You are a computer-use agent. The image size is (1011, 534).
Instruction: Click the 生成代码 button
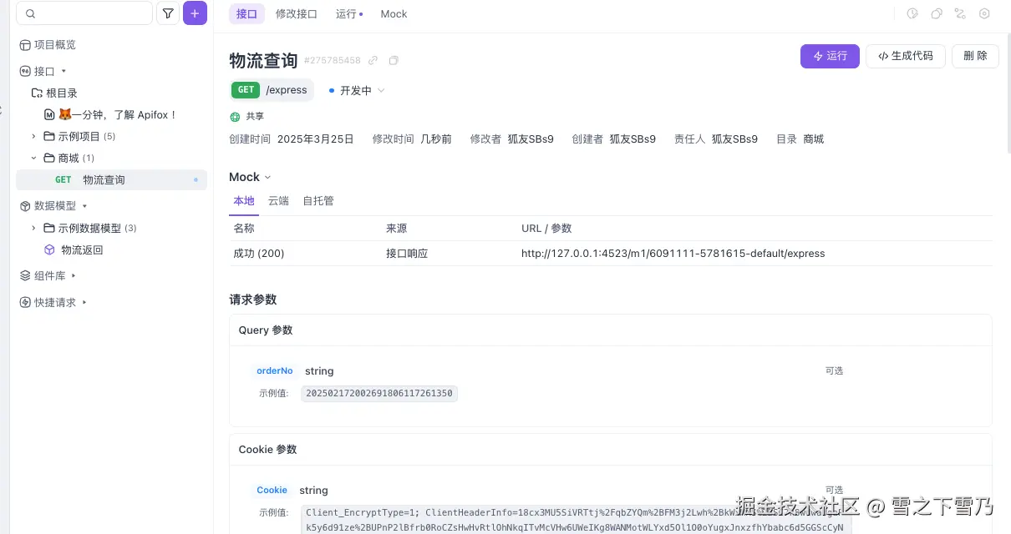coord(906,56)
